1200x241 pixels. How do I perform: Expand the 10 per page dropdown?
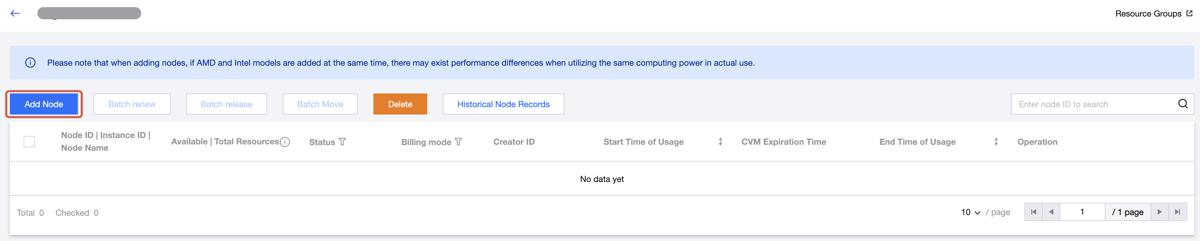971,212
